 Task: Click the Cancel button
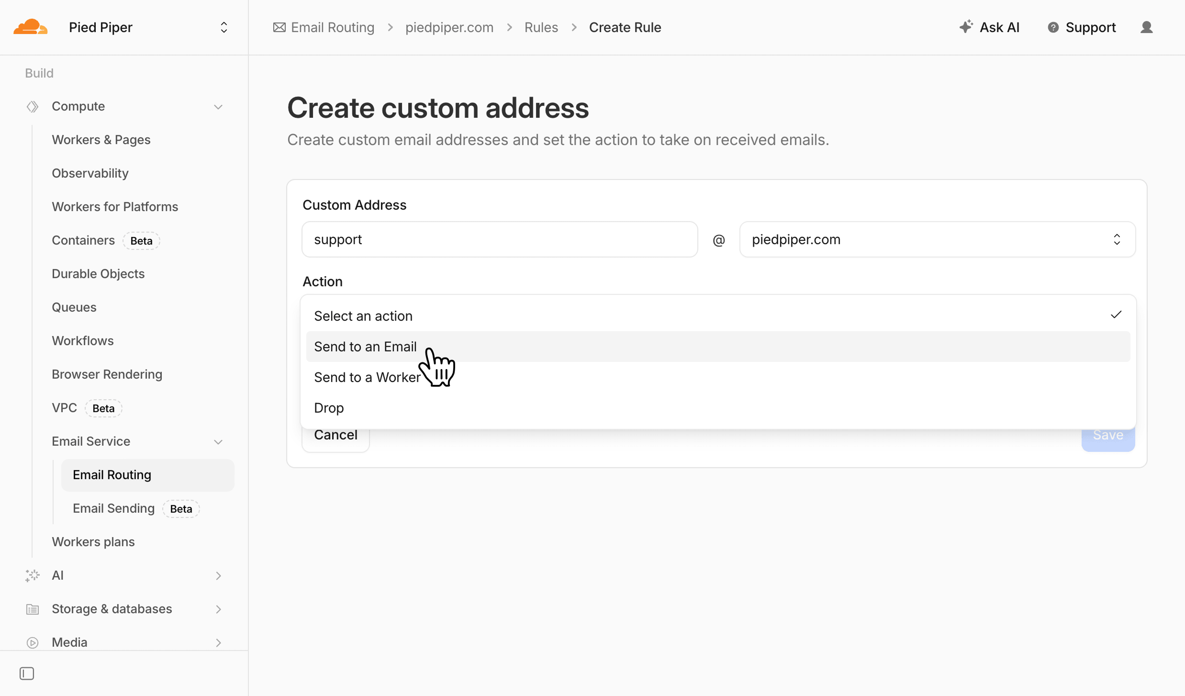tap(335, 435)
